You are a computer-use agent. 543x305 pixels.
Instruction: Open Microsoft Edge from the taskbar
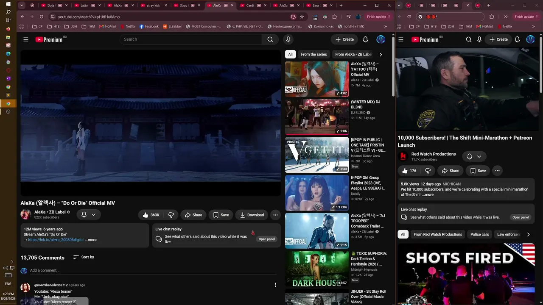[x=8, y=54]
